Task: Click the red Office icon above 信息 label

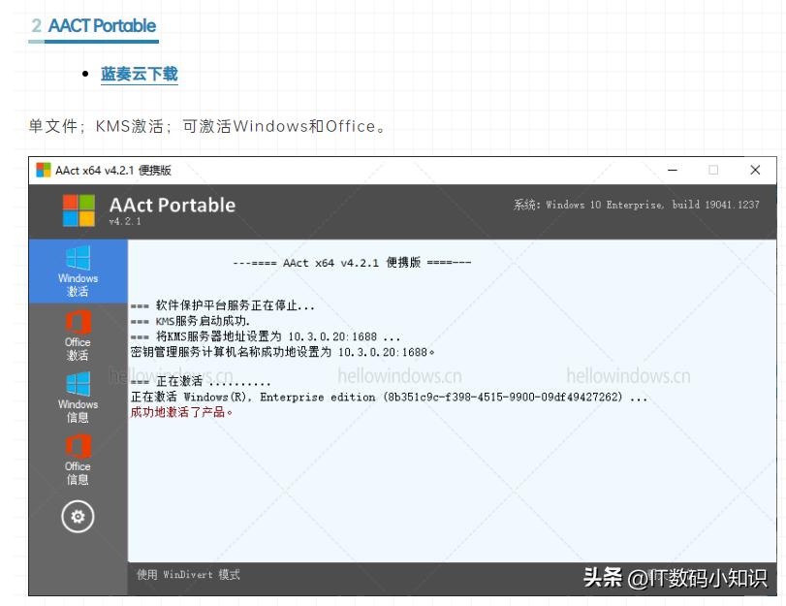Action: (78, 447)
